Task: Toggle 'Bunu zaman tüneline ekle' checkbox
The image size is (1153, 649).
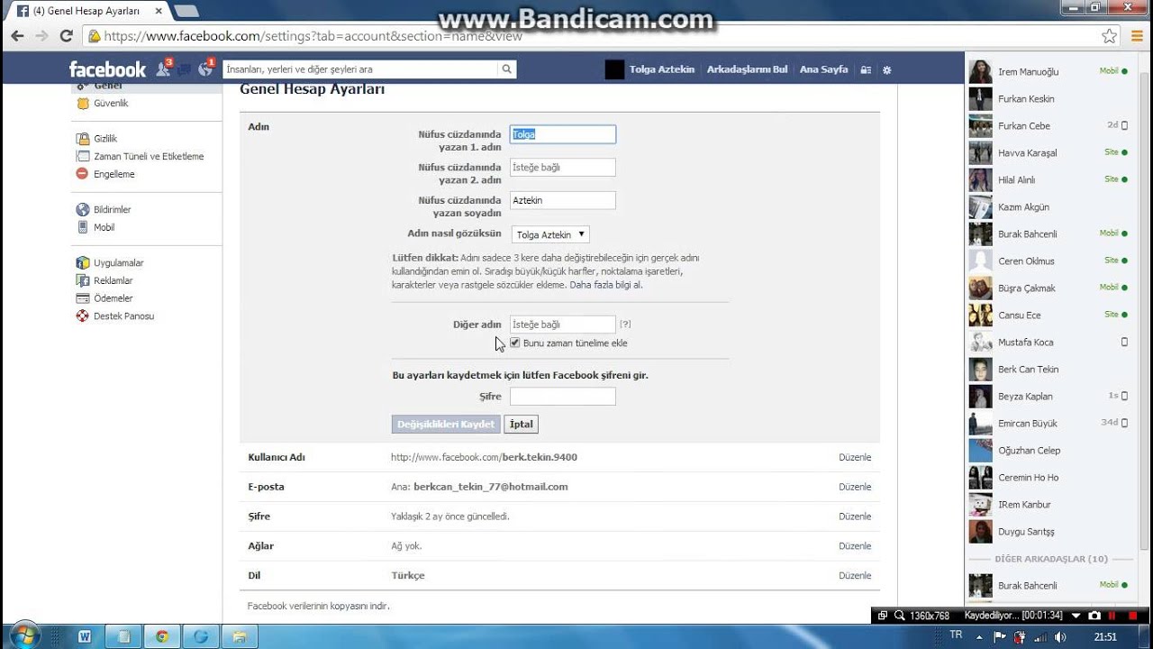Action: tap(515, 343)
